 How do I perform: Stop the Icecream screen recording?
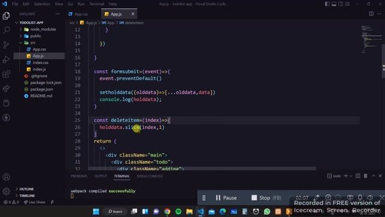pyautogui.click(x=266, y=198)
